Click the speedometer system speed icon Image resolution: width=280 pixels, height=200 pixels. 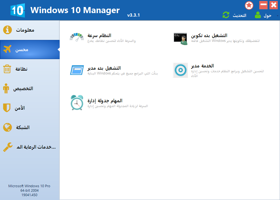coord(77,37)
